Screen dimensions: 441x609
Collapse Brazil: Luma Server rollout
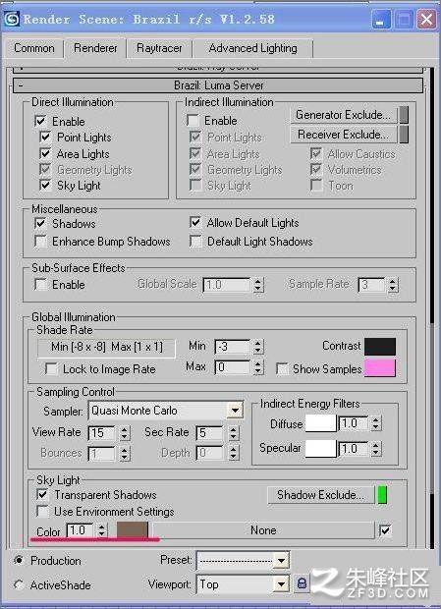click(x=218, y=85)
